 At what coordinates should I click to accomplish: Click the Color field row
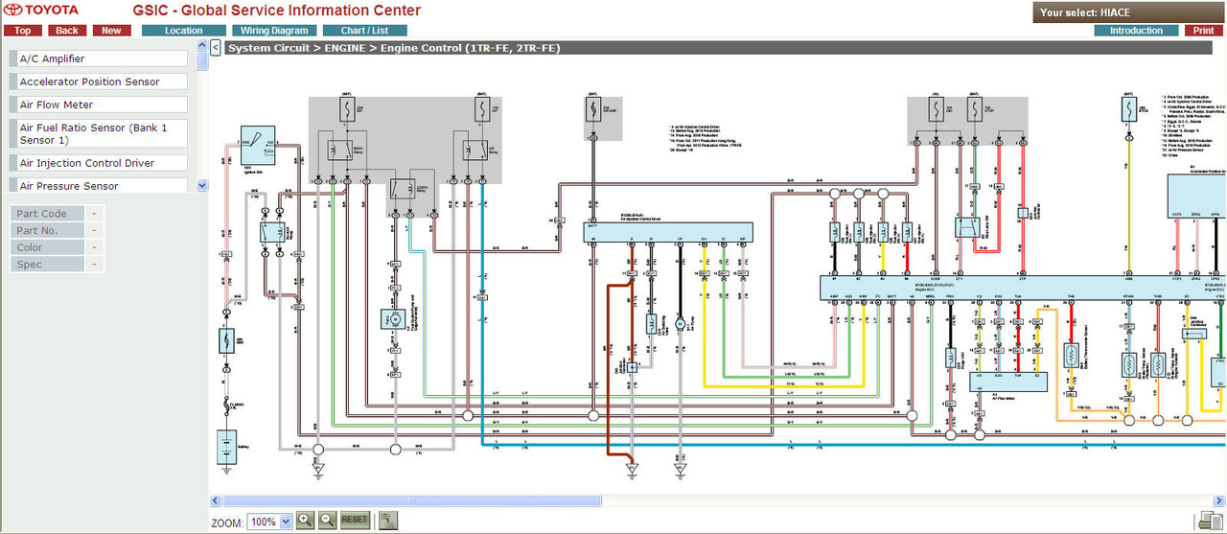point(57,247)
